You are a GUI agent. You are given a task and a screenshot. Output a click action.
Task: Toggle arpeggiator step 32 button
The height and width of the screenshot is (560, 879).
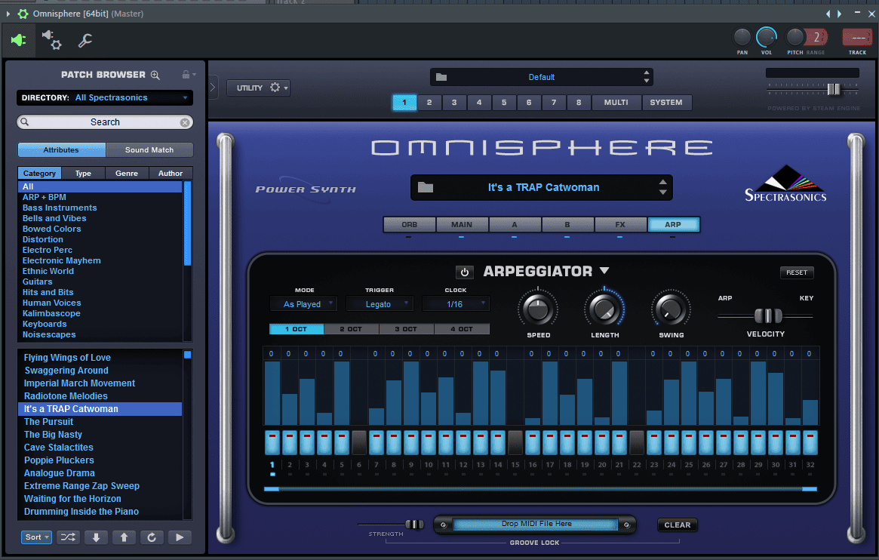(x=810, y=442)
